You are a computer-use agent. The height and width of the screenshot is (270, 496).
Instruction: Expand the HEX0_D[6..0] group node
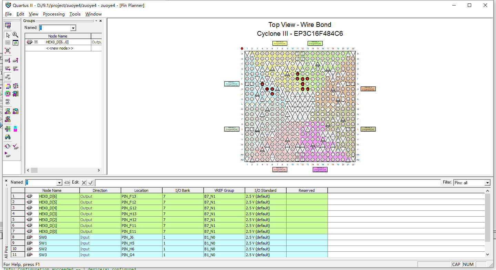click(x=36, y=42)
